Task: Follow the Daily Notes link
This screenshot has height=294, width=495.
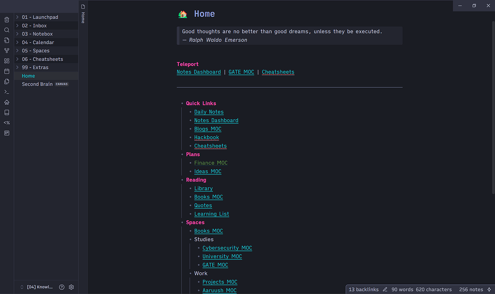Action: tap(209, 112)
